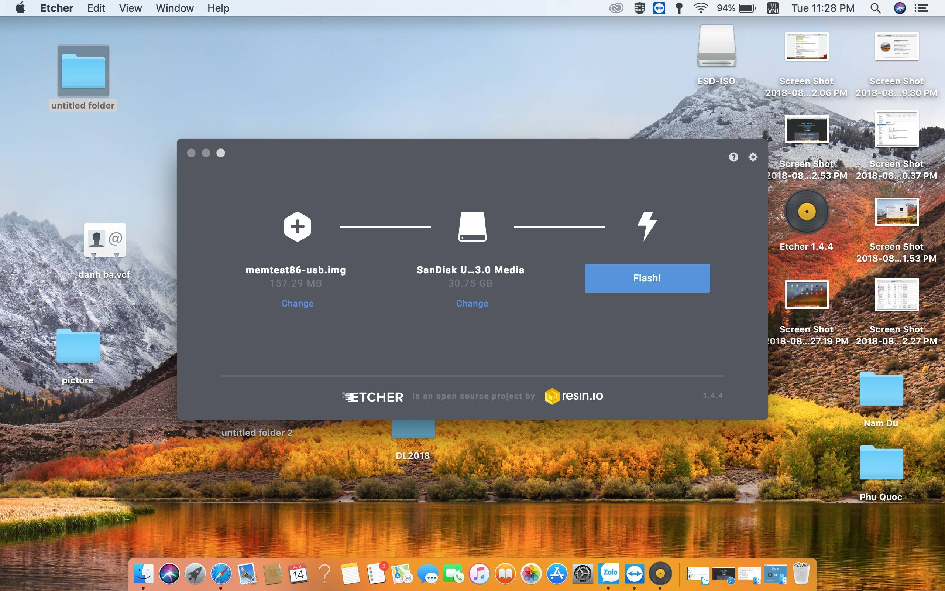The image size is (945, 591).
Task: Select Screen Shot 2018-08...9.30 PM thumbnail
Action: [x=897, y=46]
